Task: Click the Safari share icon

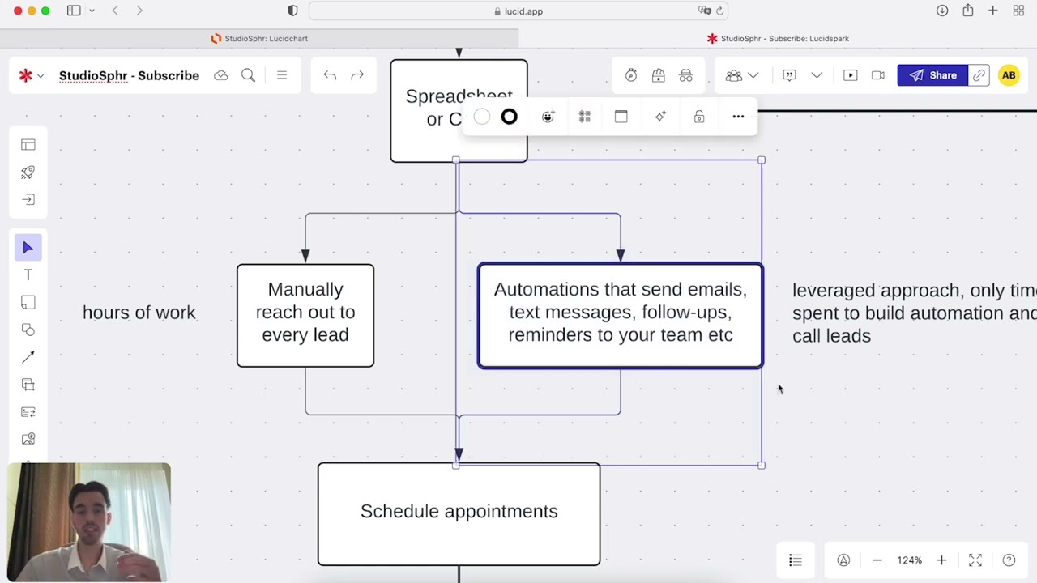Action: pyautogui.click(x=968, y=11)
